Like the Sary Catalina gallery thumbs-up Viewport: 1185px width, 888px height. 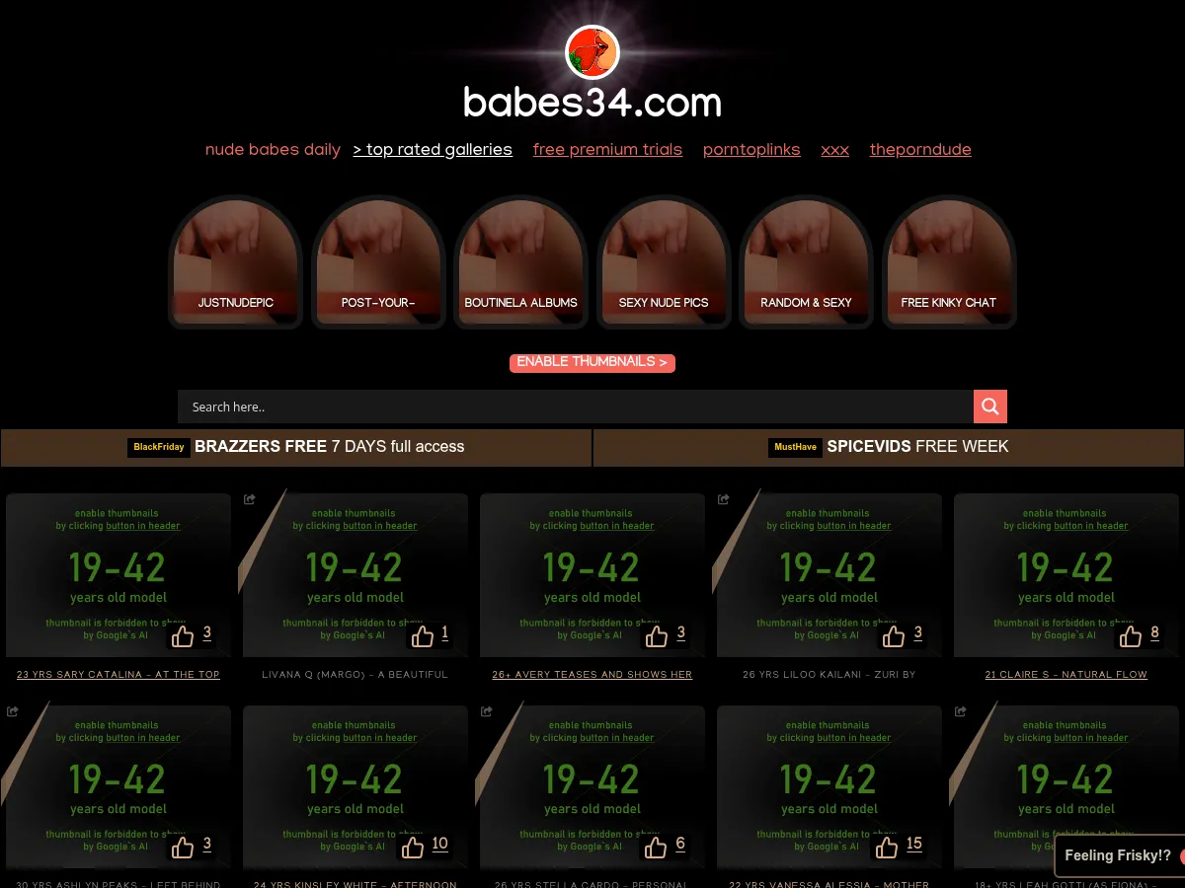pos(183,636)
